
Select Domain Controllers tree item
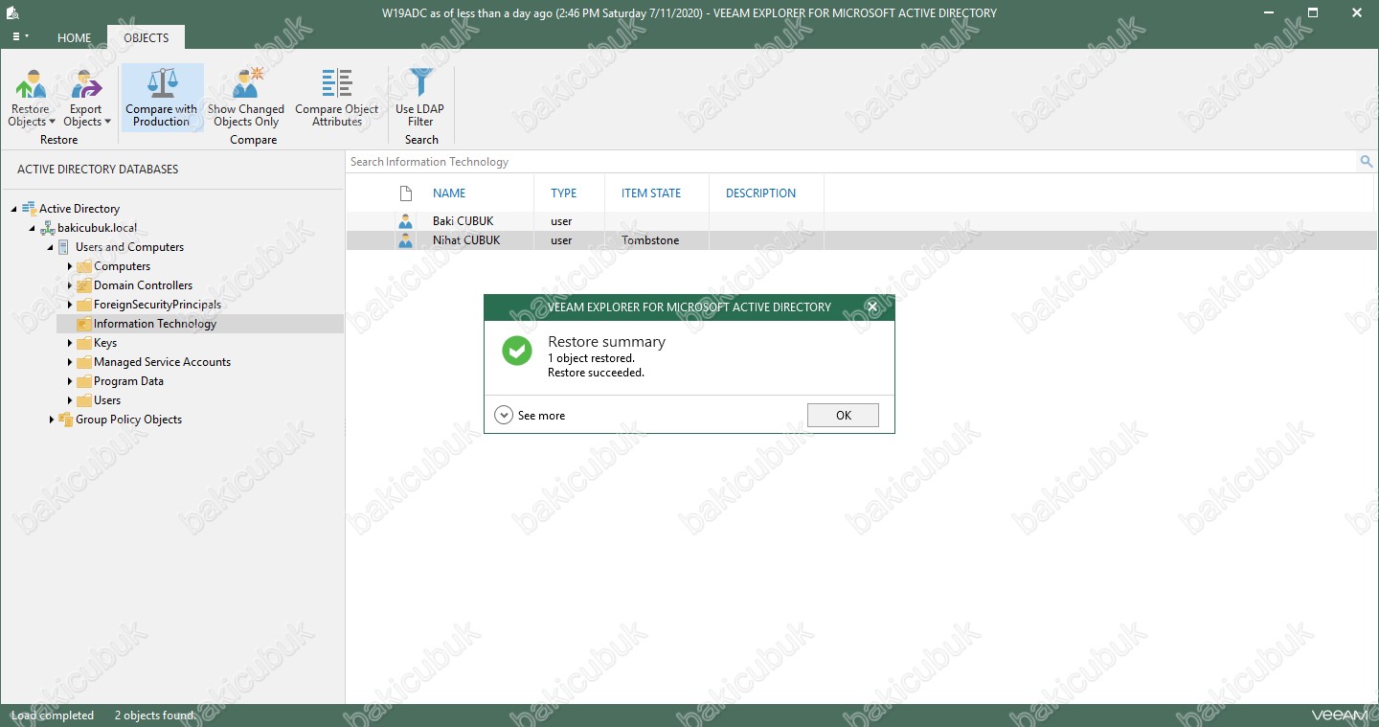[143, 285]
